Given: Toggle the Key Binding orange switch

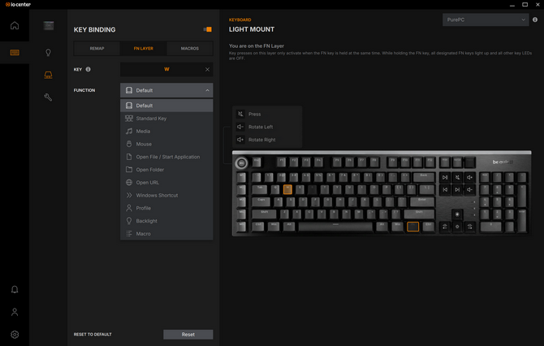Looking at the screenshot, I should [208, 29].
